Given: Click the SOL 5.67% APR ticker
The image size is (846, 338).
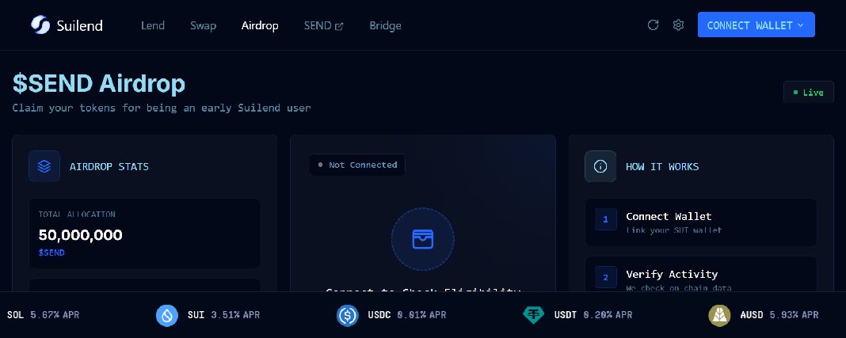Looking at the screenshot, I should click(x=43, y=315).
